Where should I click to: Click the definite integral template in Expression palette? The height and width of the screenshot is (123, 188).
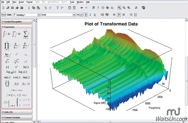click(x=17, y=34)
